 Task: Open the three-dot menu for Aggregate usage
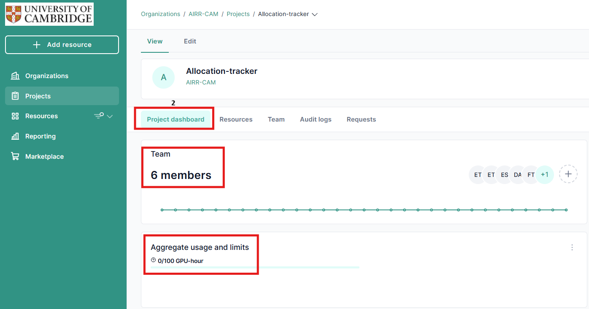click(572, 247)
